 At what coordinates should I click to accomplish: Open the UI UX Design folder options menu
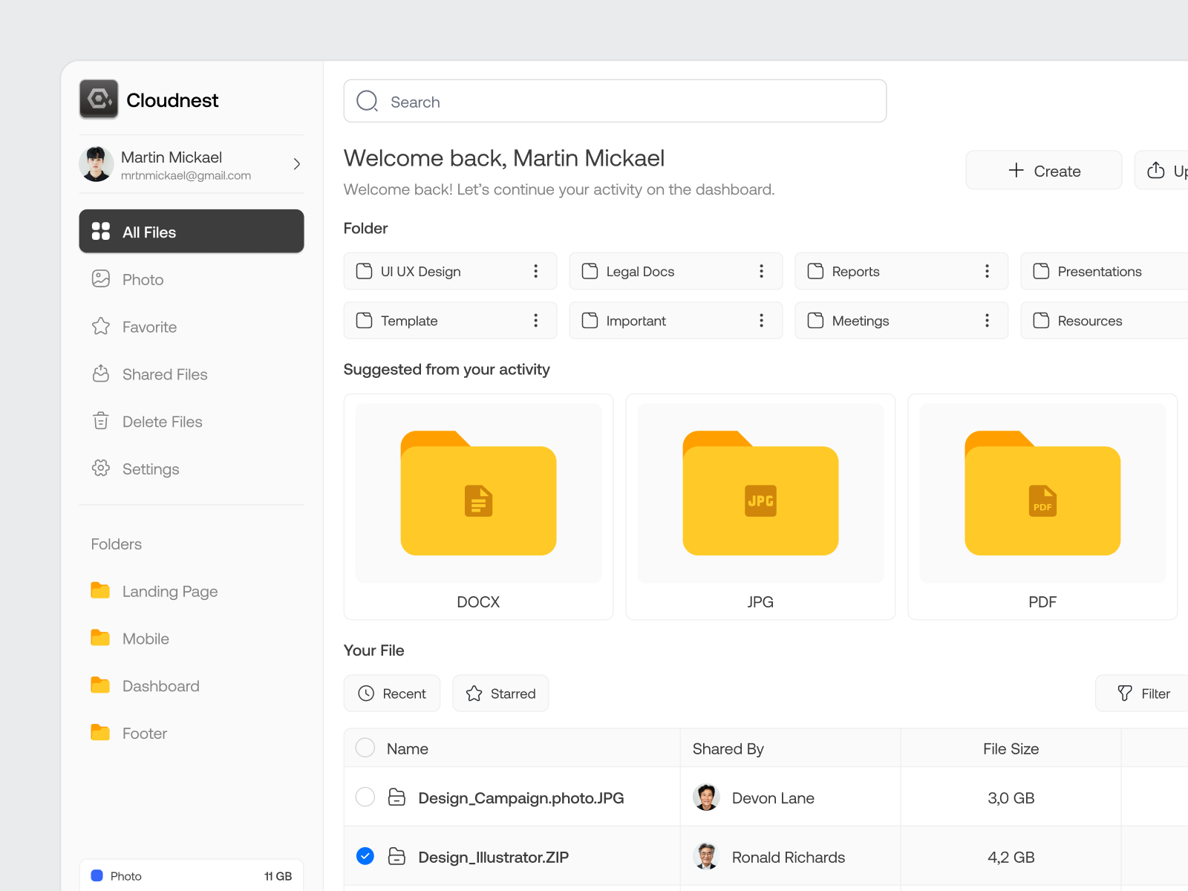pos(536,271)
